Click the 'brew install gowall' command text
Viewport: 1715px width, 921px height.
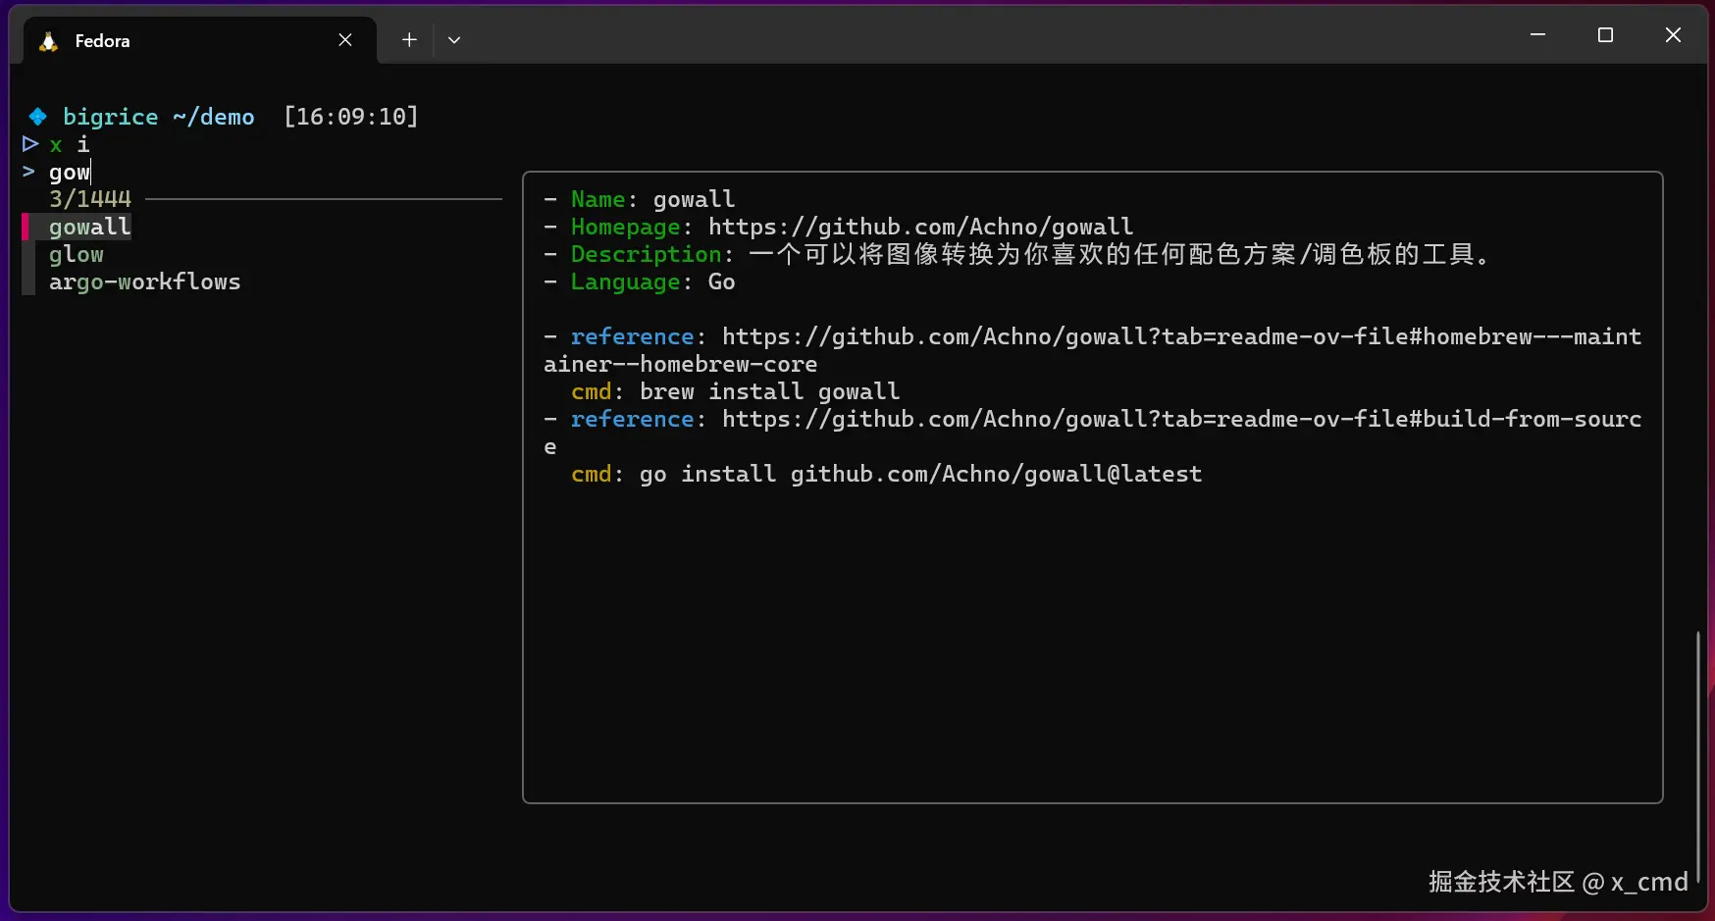point(769,392)
